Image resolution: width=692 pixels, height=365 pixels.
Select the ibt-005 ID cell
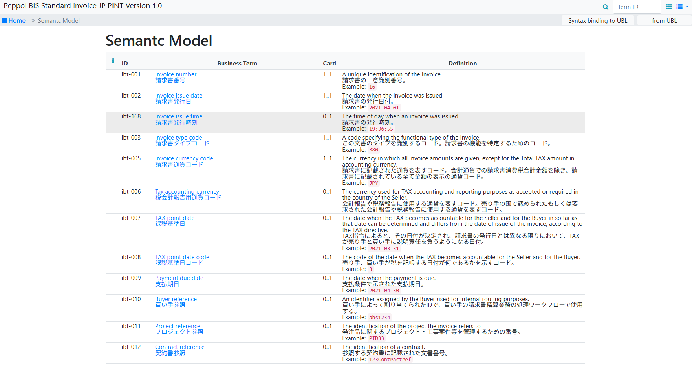pyautogui.click(x=131, y=158)
